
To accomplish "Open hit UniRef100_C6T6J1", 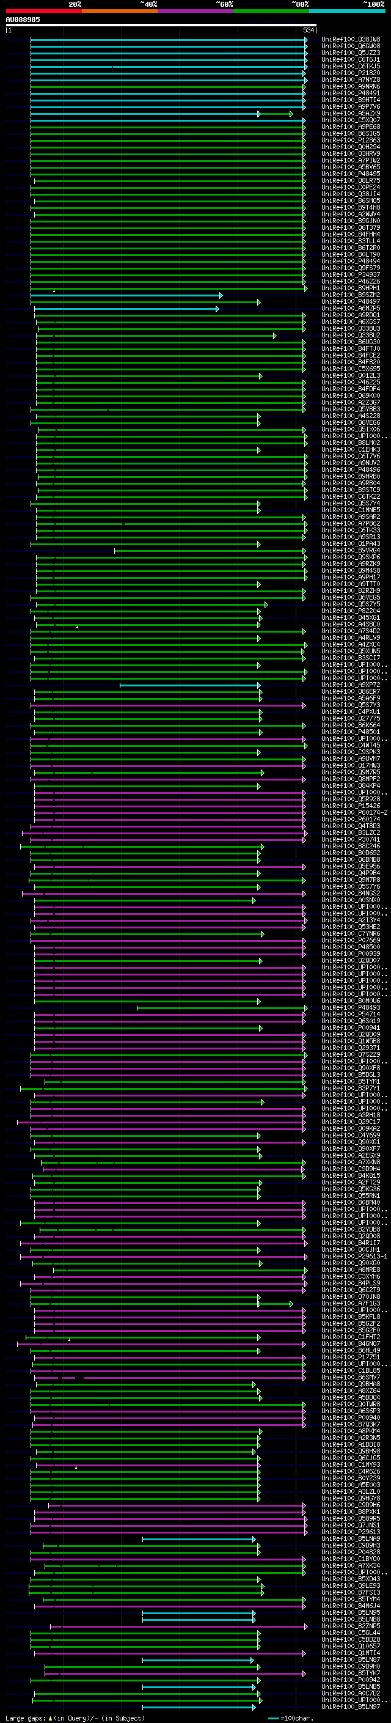I will pyautogui.click(x=351, y=59).
